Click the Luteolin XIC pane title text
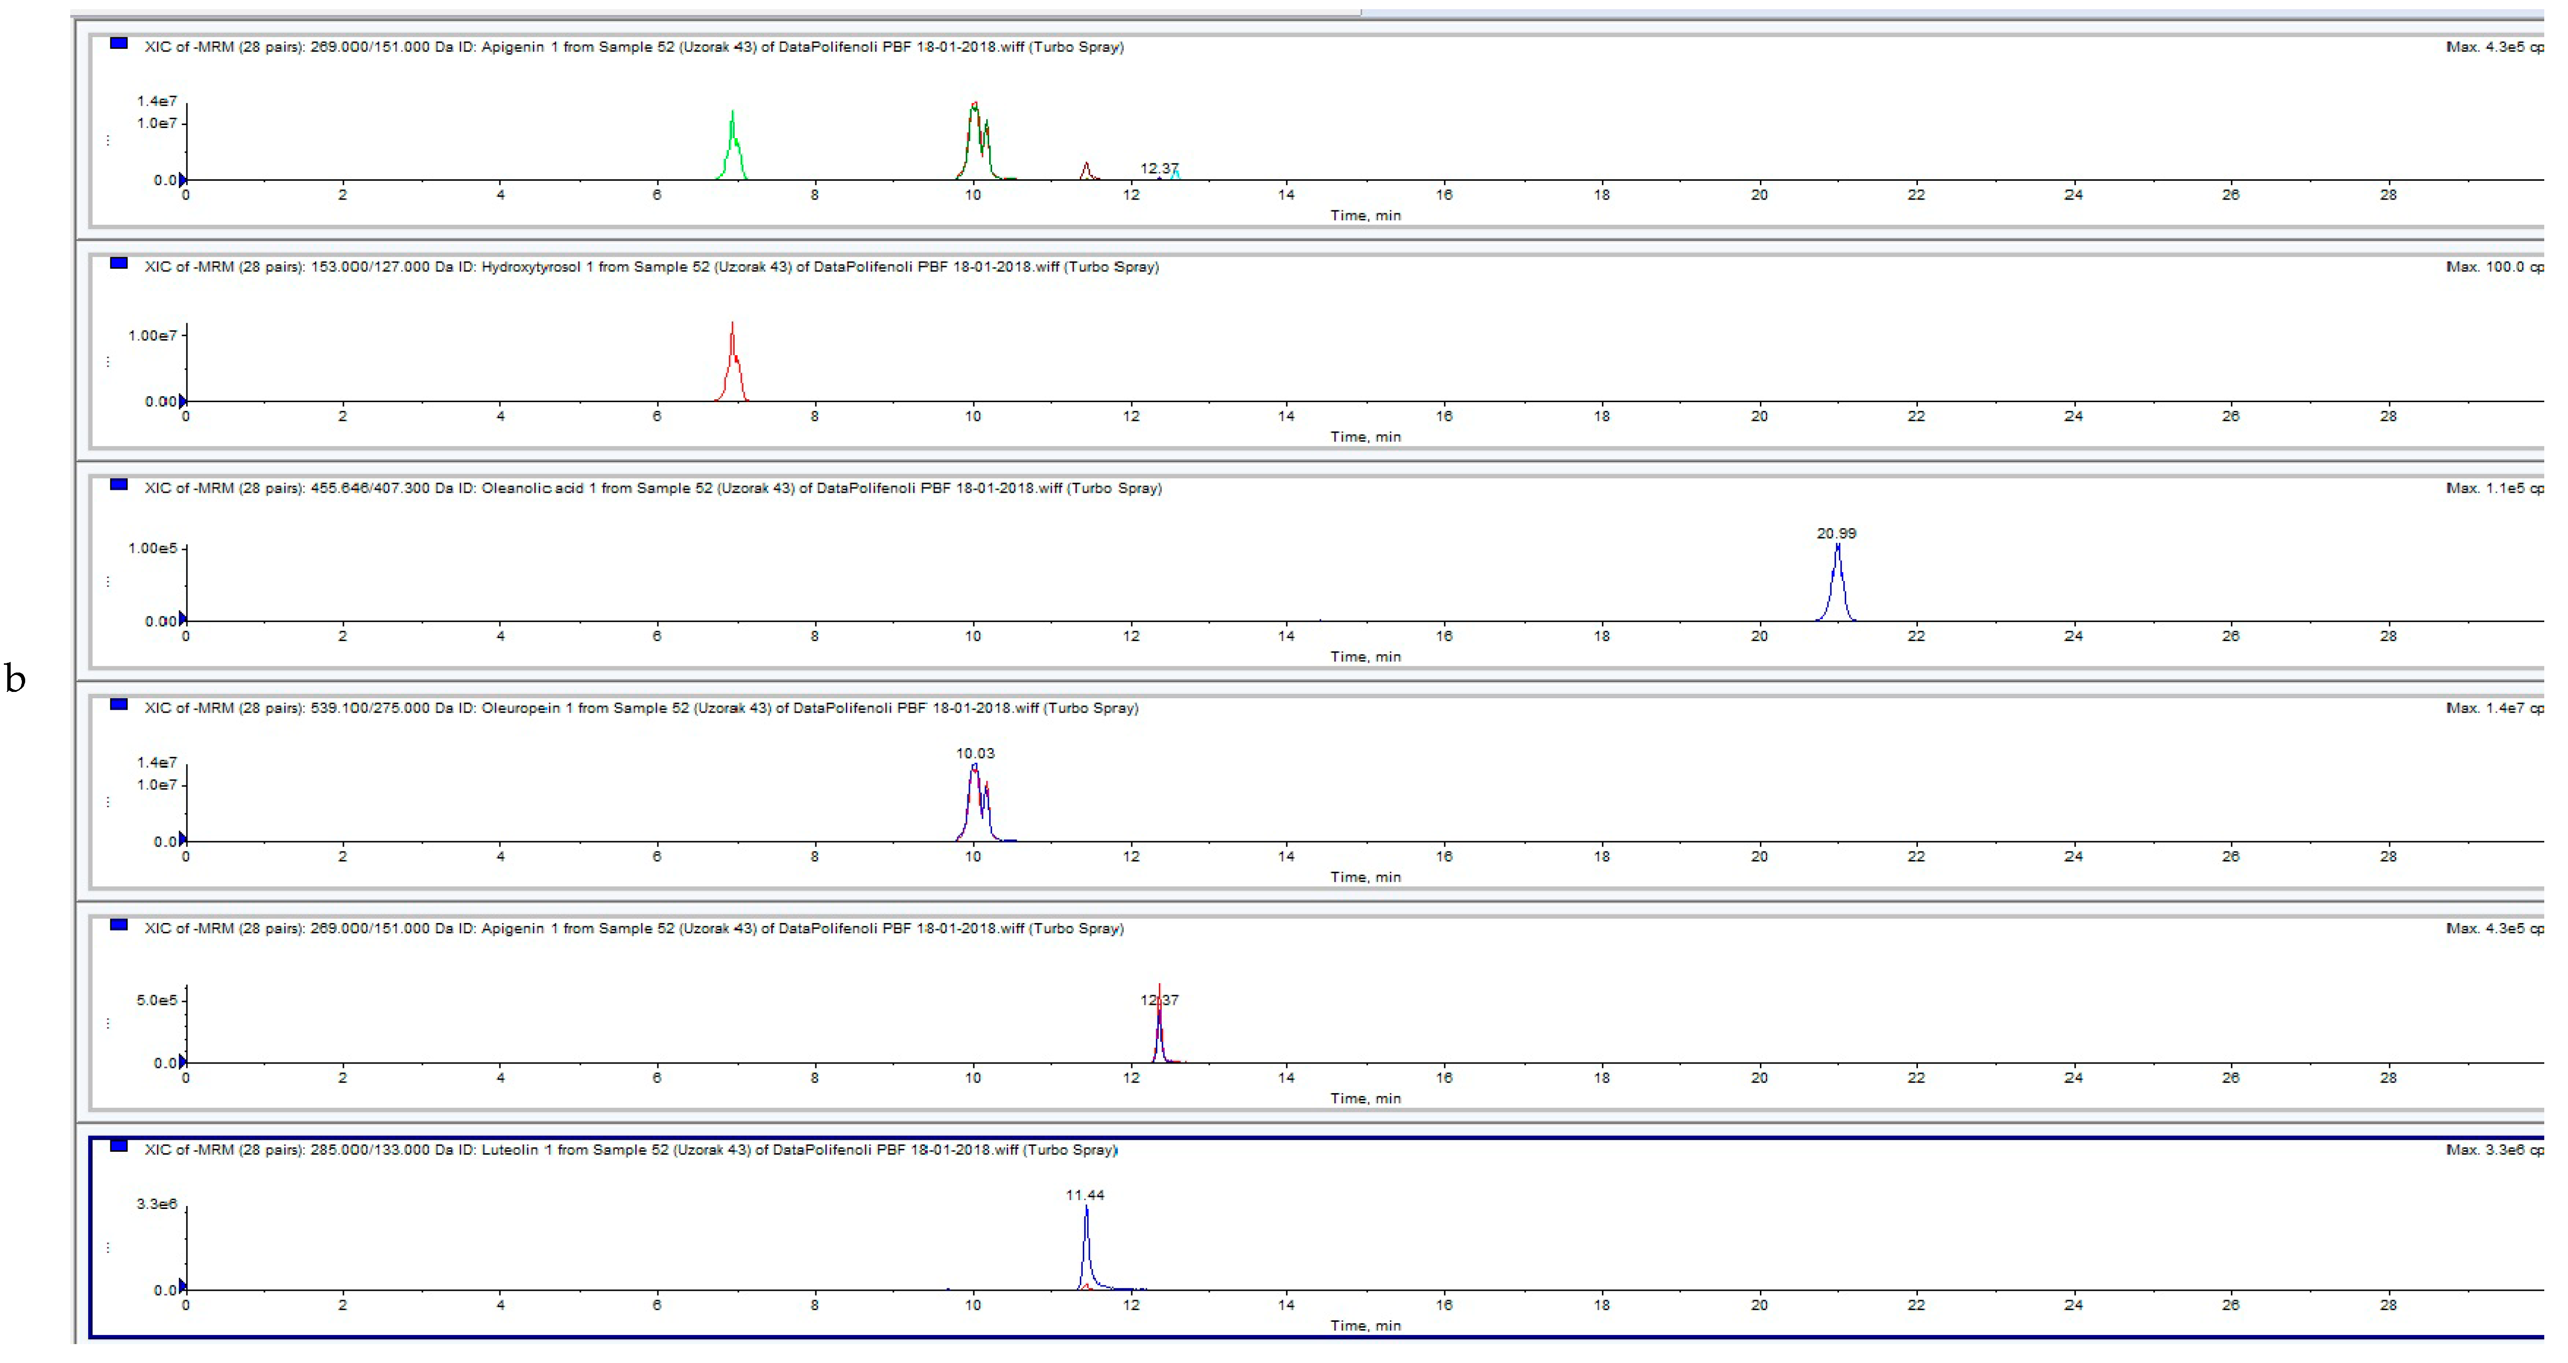The image size is (2568, 1363). click(x=630, y=1150)
